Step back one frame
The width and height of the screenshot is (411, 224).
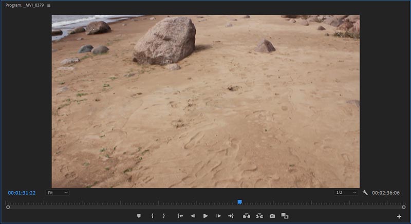coord(193,216)
